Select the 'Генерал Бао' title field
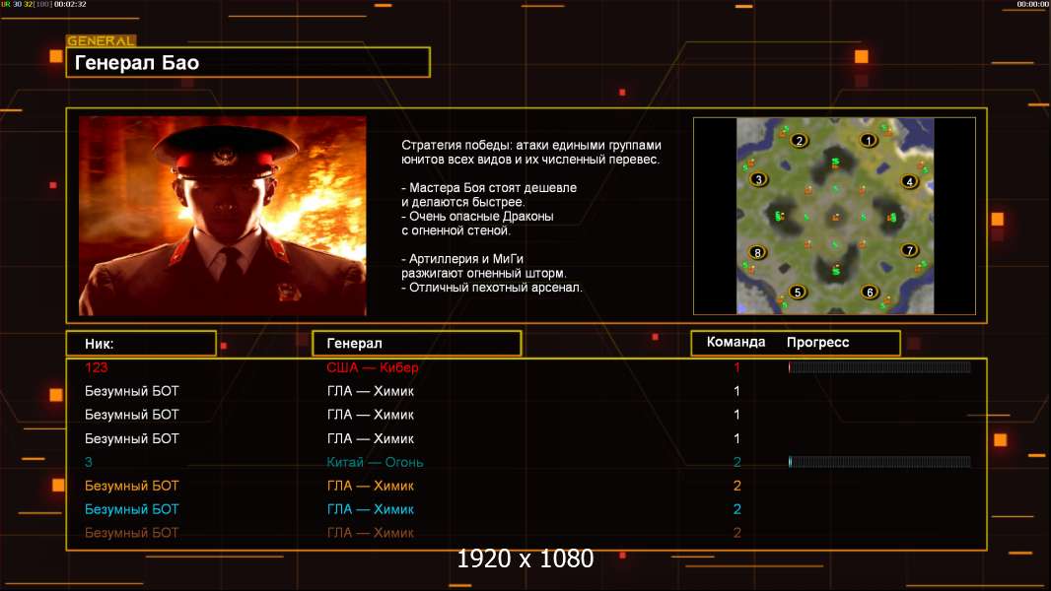Image resolution: width=1051 pixels, height=591 pixels. coord(248,62)
